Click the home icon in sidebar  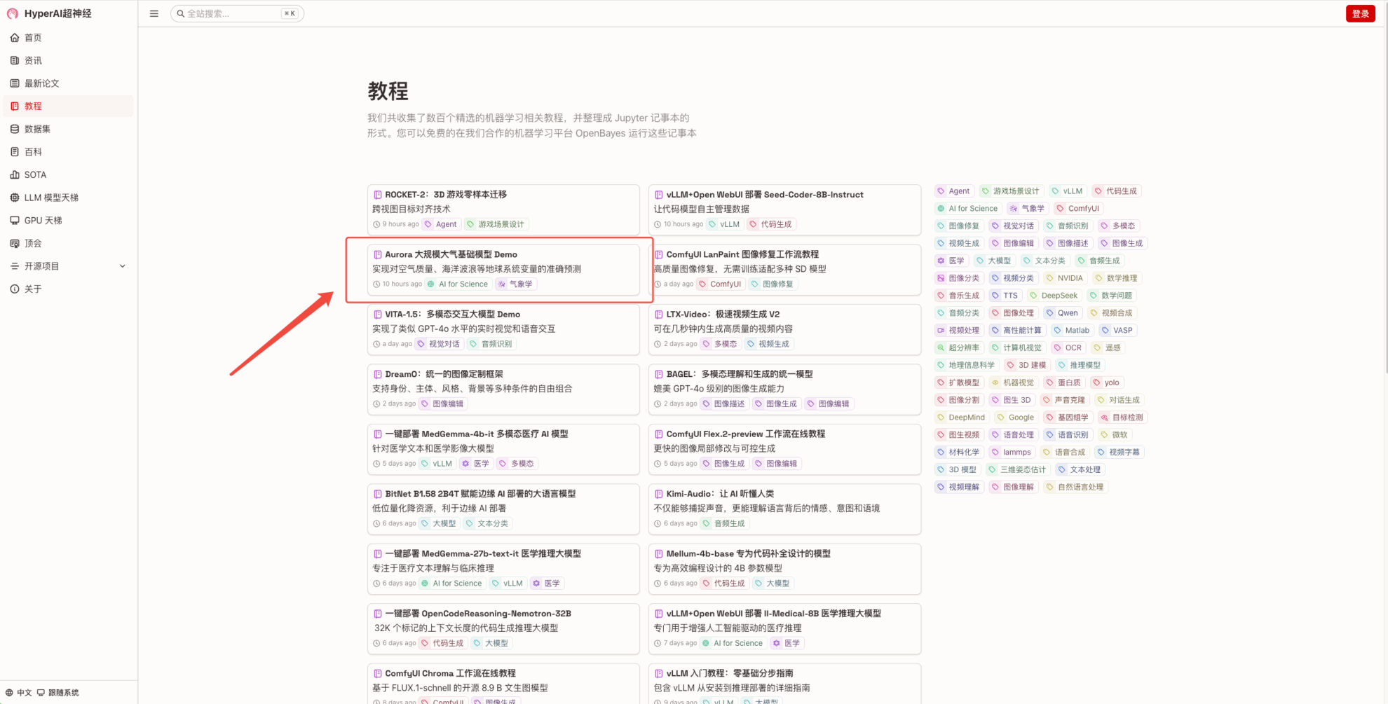click(x=15, y=38)
